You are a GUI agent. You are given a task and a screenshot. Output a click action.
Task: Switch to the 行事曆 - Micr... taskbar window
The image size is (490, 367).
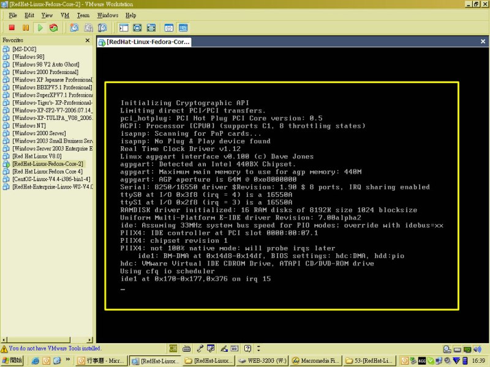[102, 361]
